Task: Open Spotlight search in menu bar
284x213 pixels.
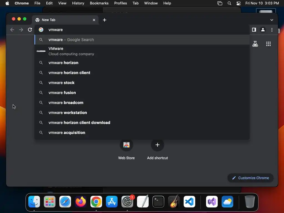Action: (229, 3)
